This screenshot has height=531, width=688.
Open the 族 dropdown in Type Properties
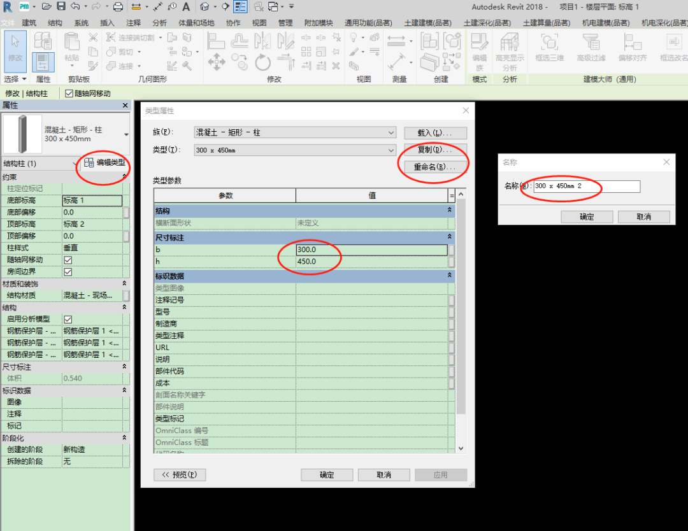point(392,132)
